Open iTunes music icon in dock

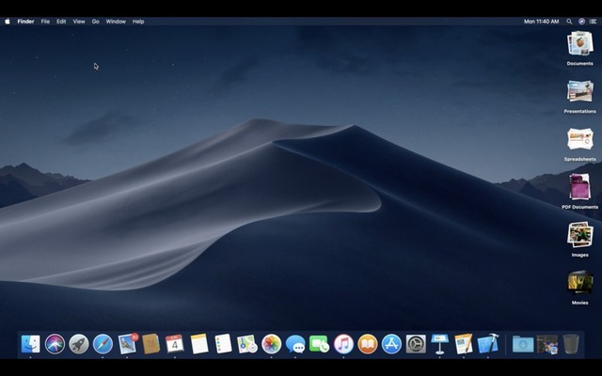coord(343,344)
